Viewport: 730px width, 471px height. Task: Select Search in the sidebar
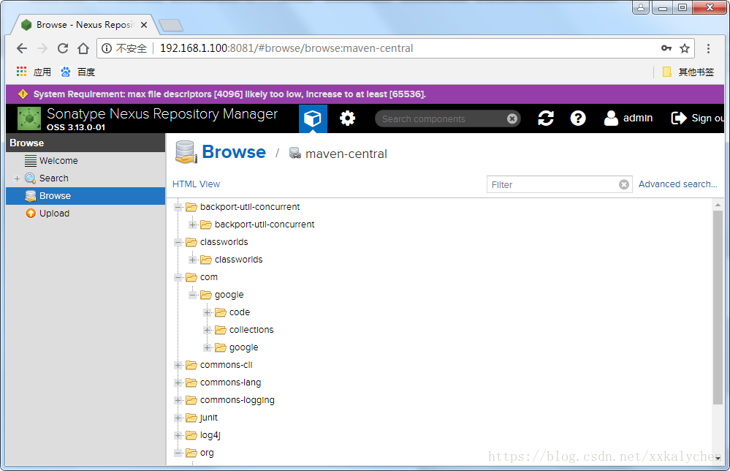[x=85, y=178]
